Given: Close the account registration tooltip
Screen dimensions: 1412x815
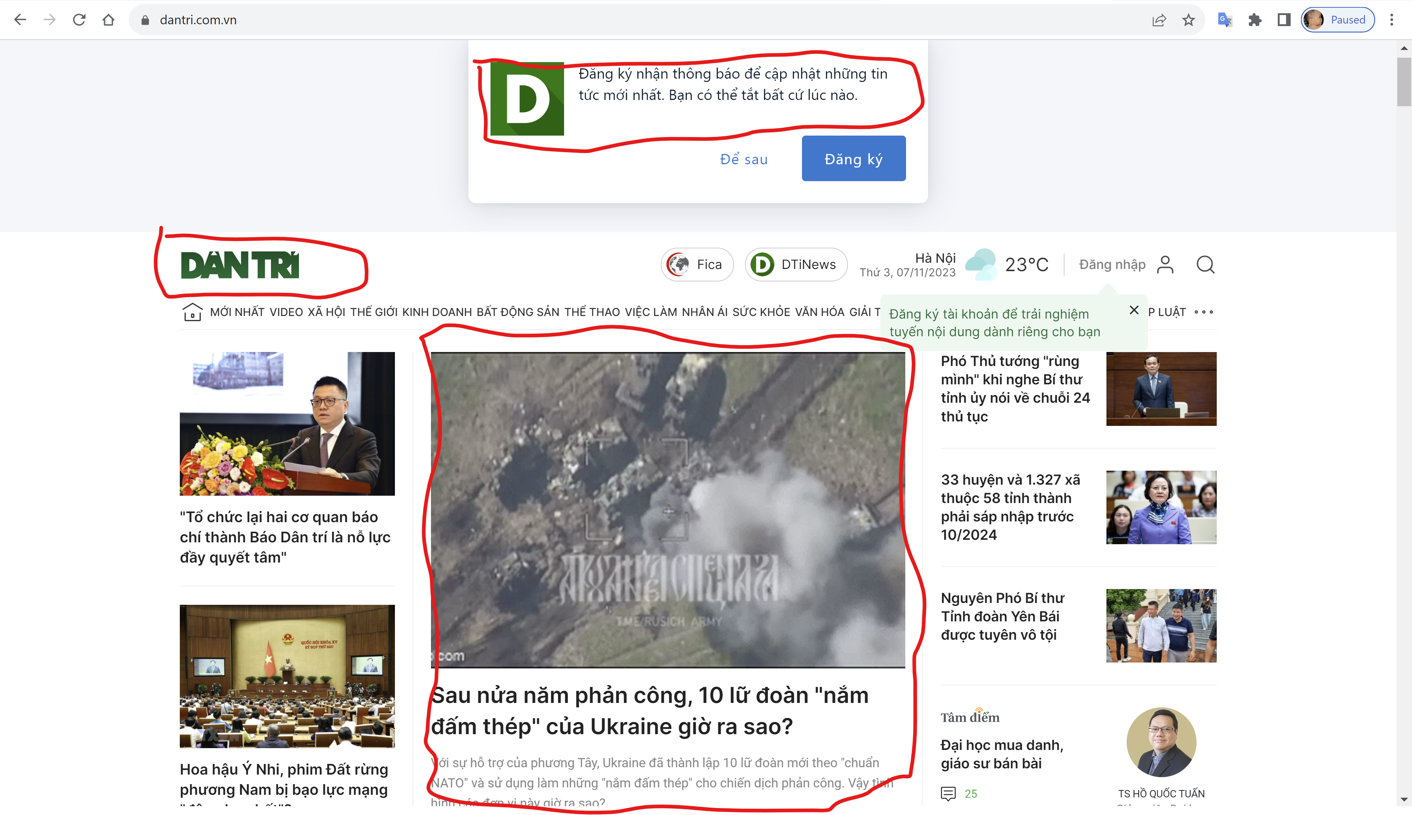Looking at the screenshot, I should tap(1134, 310).
